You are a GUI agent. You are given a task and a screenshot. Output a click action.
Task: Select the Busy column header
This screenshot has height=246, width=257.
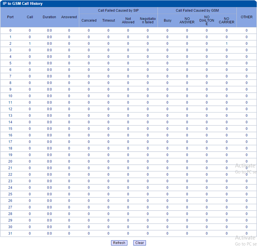(x=168, y=20)
